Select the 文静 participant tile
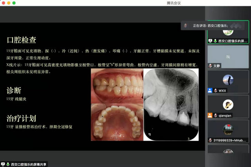Image resolution: width=251 pixels, height=167 pixels. [228, 57]
